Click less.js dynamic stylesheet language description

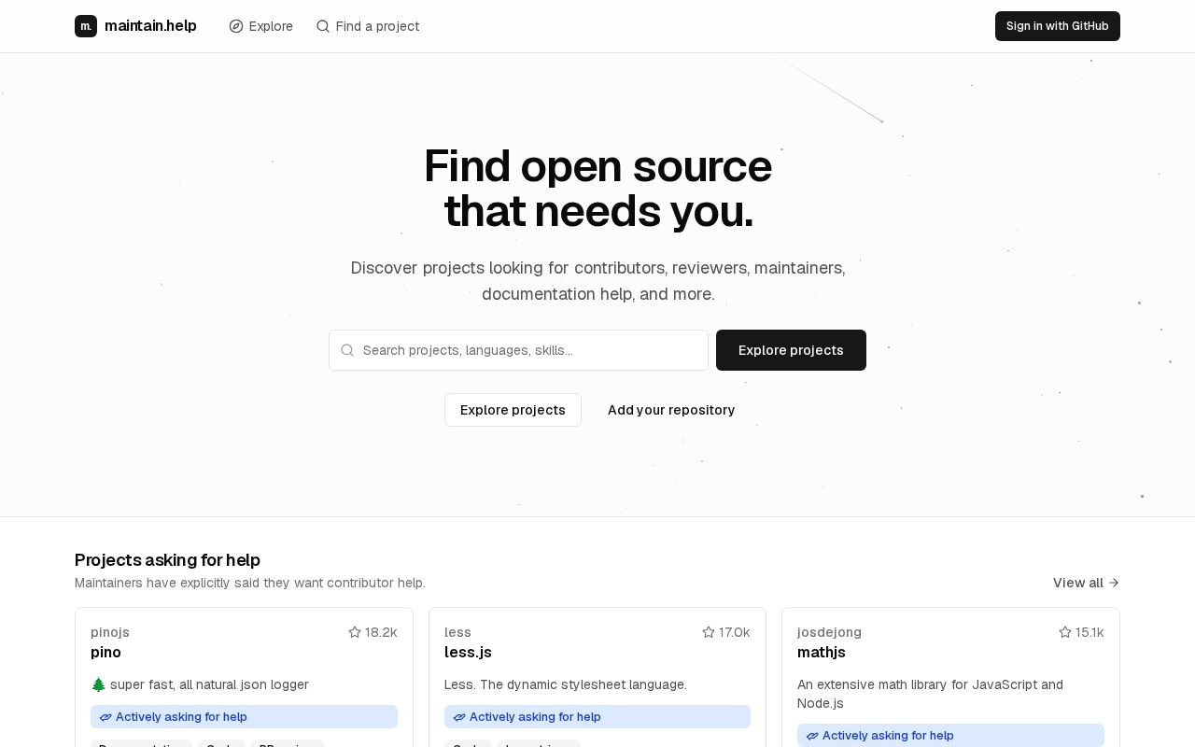pos(566,684)
